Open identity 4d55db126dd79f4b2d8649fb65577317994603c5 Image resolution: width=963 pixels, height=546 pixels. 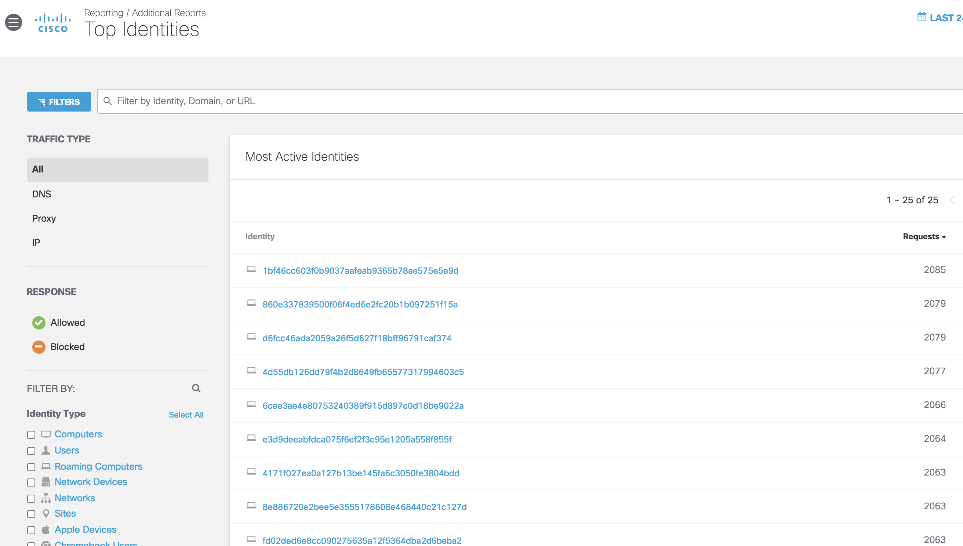tap(363, 372)
